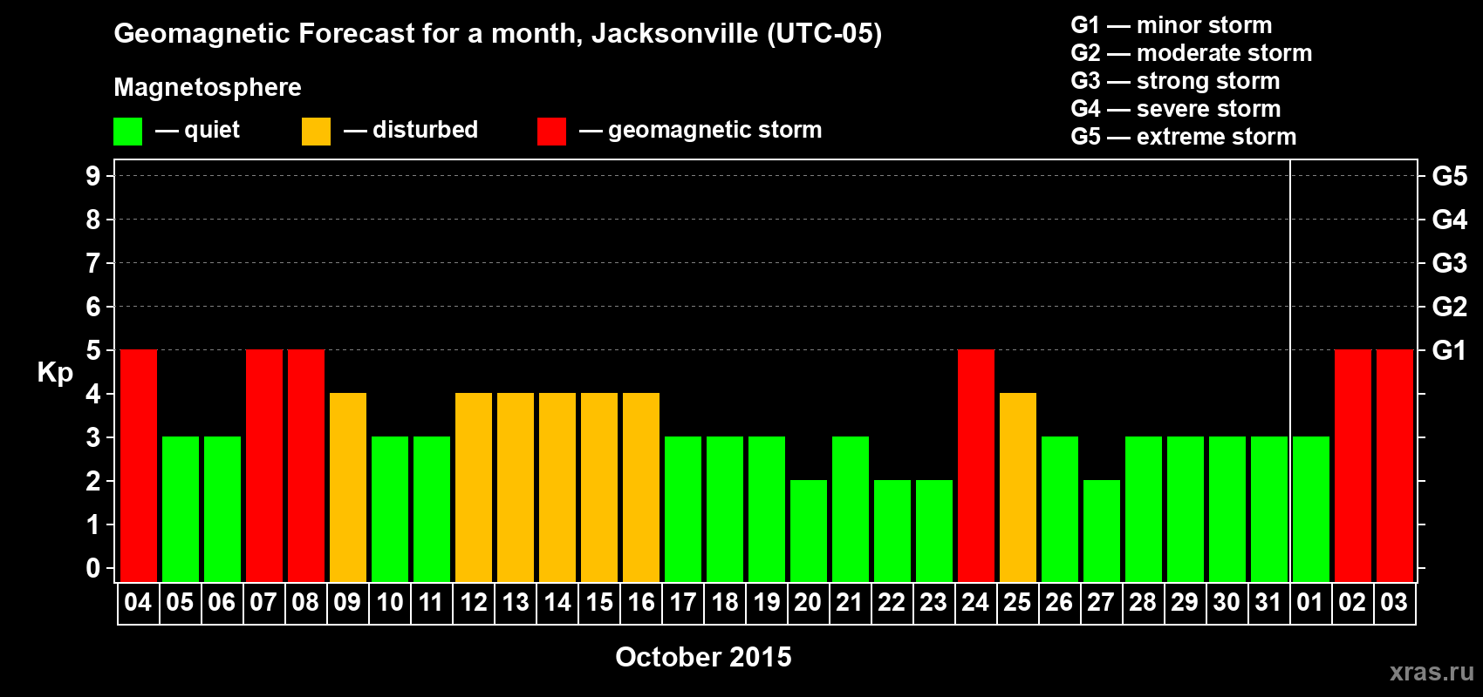Click date label 12 on axis
Viewport: 1483px width, 697px height.
(x=474, y=603)
